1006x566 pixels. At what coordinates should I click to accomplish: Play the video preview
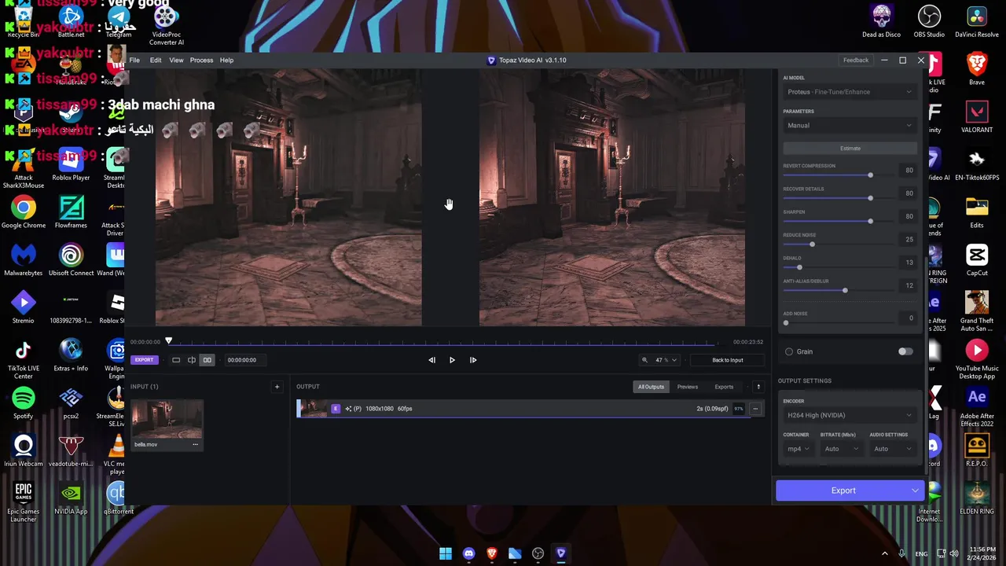pyautogui.click(x=452, y=360)
